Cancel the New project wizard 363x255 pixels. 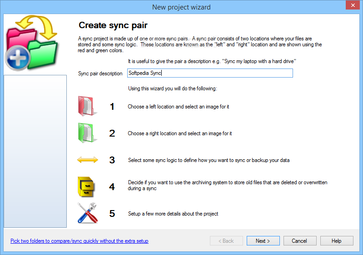tap(299, 240)
